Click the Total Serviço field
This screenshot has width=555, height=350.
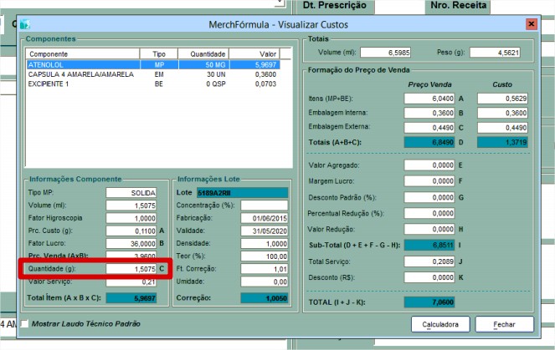(429, 261)
